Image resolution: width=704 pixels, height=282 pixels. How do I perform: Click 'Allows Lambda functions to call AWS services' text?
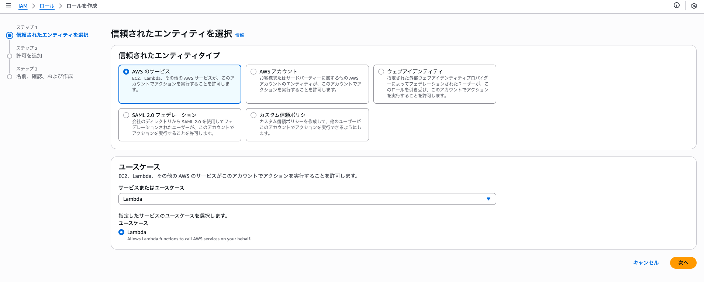coord(189,239)
